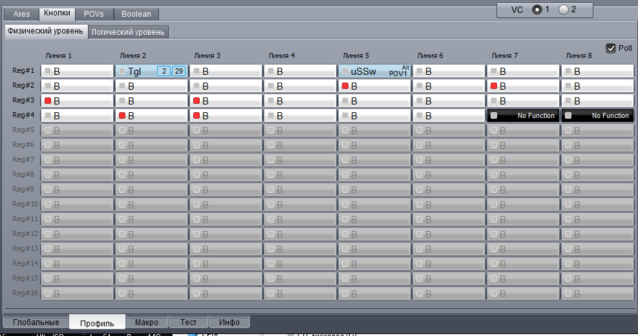Click the Reg#4 row label
Screen dimensions: 638x336
[23, 115]
